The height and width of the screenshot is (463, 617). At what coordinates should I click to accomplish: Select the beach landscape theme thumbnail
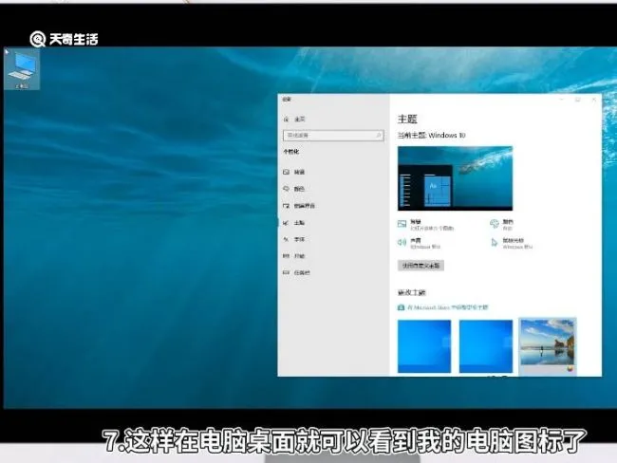[x=548, y=345]
